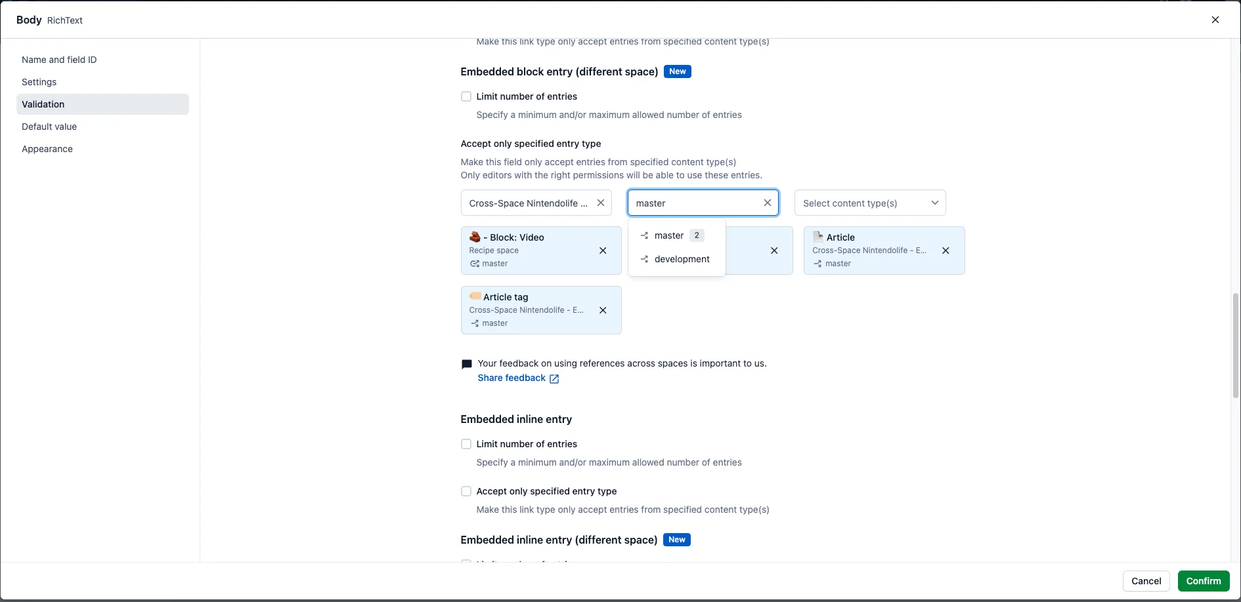Open Name and field ID section
This screenshot has width=1241, height=602.
[x=102, y=60]
